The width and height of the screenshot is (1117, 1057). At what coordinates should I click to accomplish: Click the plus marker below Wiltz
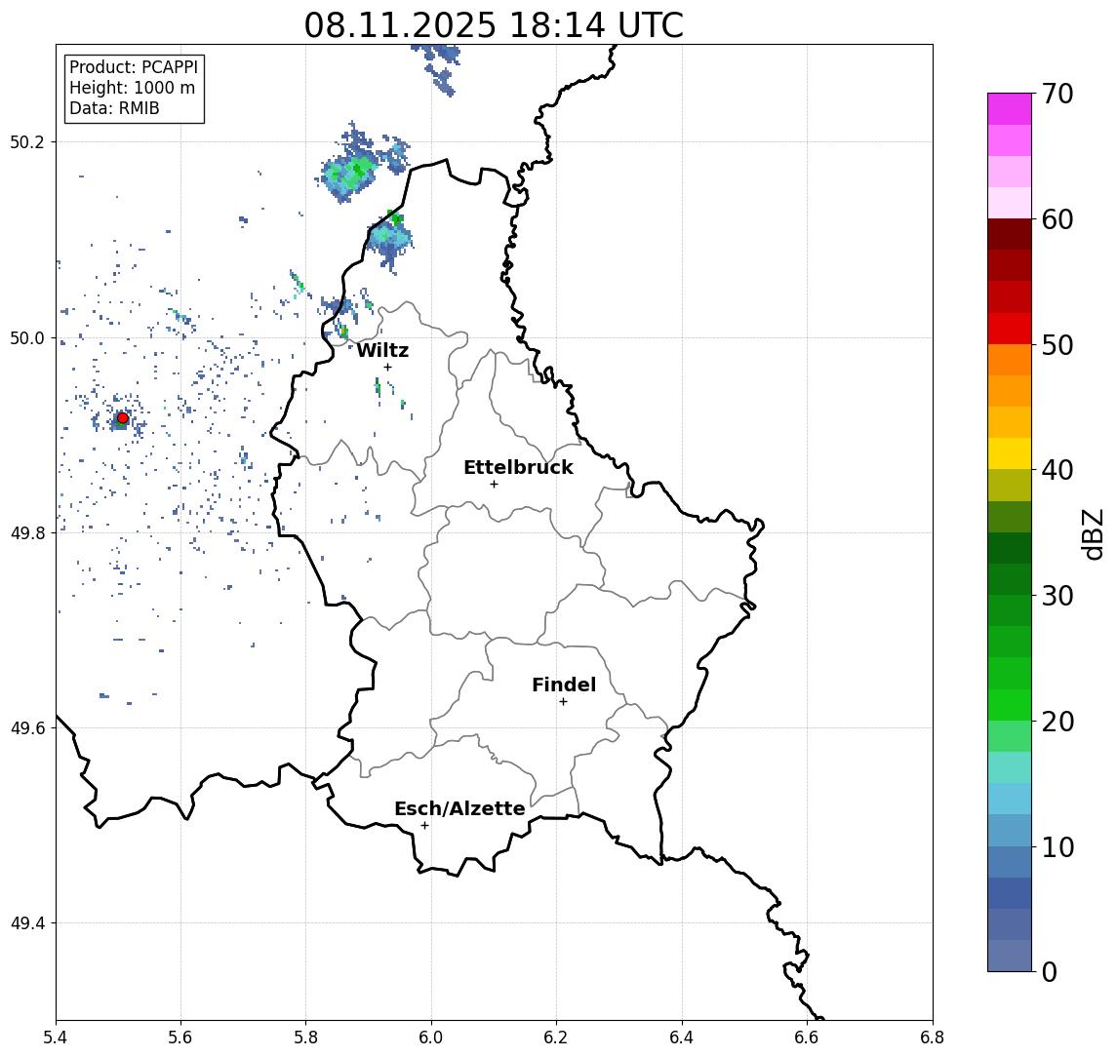tap(387, 367)
